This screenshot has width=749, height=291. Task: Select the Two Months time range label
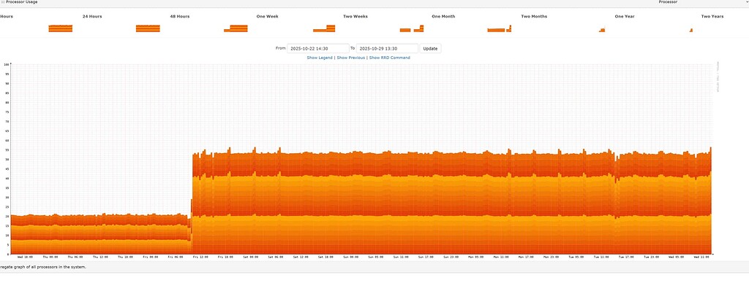click(534, 16)
